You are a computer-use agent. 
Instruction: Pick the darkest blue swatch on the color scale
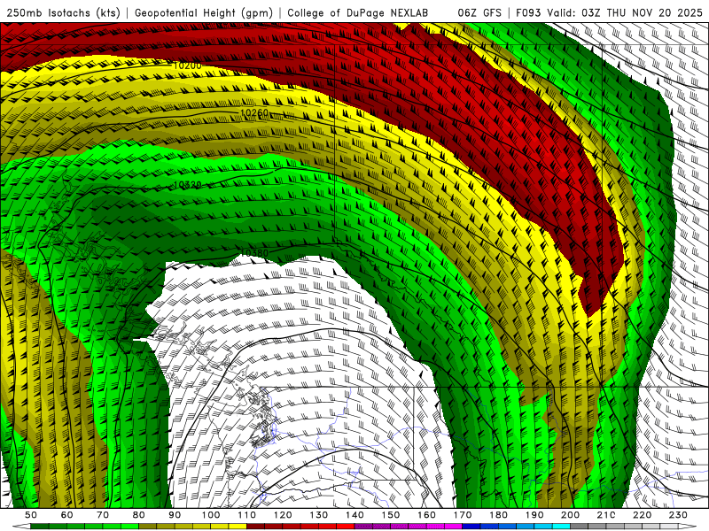point(471,526)
